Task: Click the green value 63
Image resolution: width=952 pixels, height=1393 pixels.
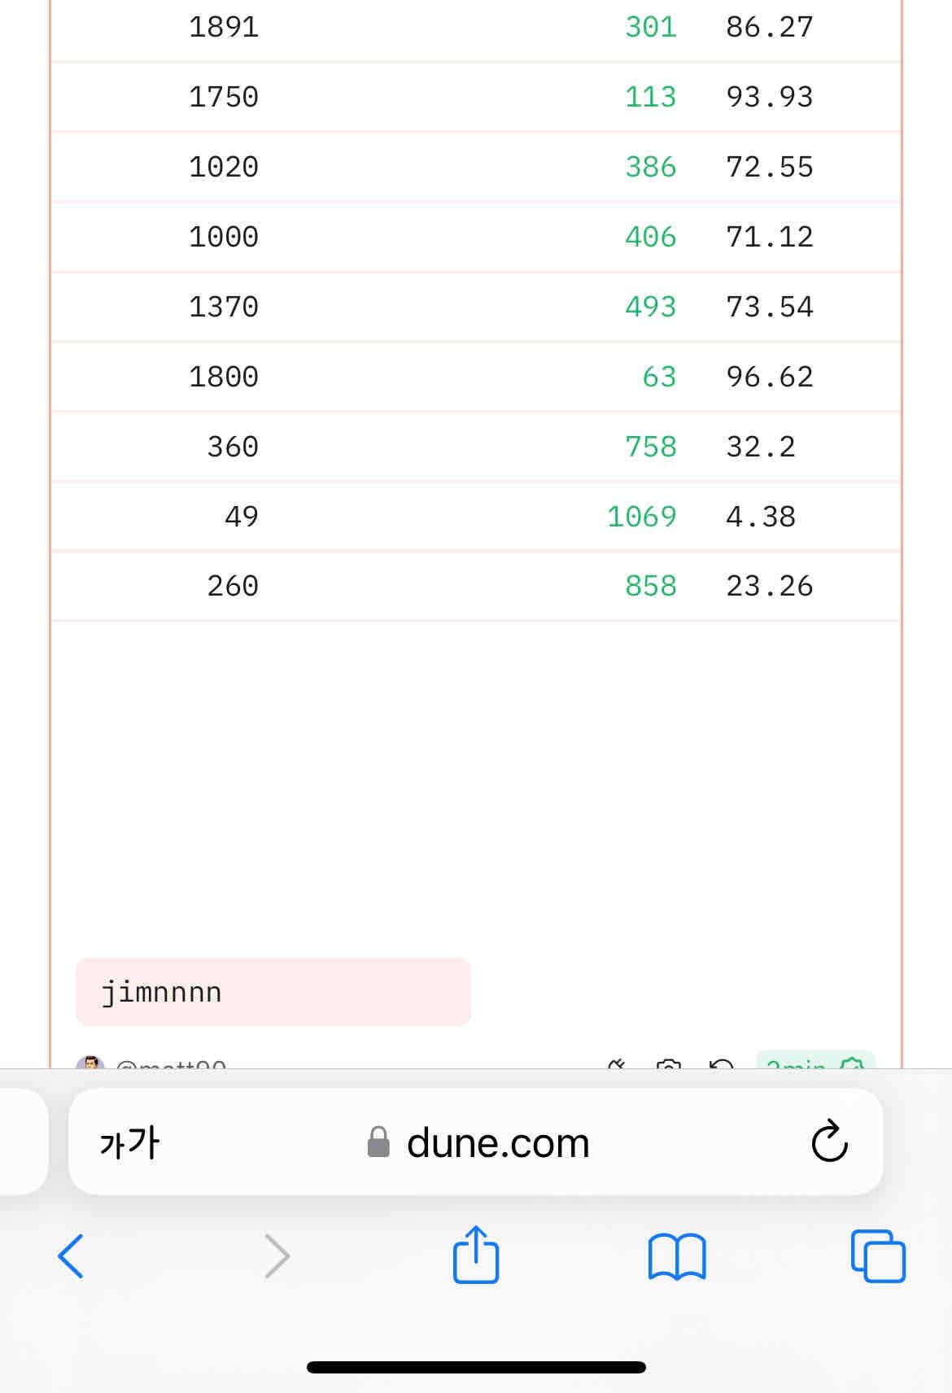Action: 659,377
